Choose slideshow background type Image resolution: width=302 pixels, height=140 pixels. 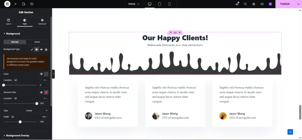(x=46, y=49)
